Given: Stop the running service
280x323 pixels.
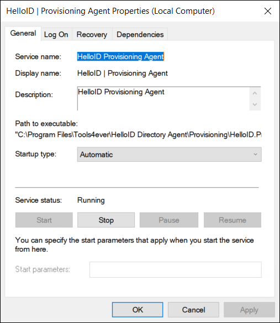Looking at the screenshot, I should point(106,220).
